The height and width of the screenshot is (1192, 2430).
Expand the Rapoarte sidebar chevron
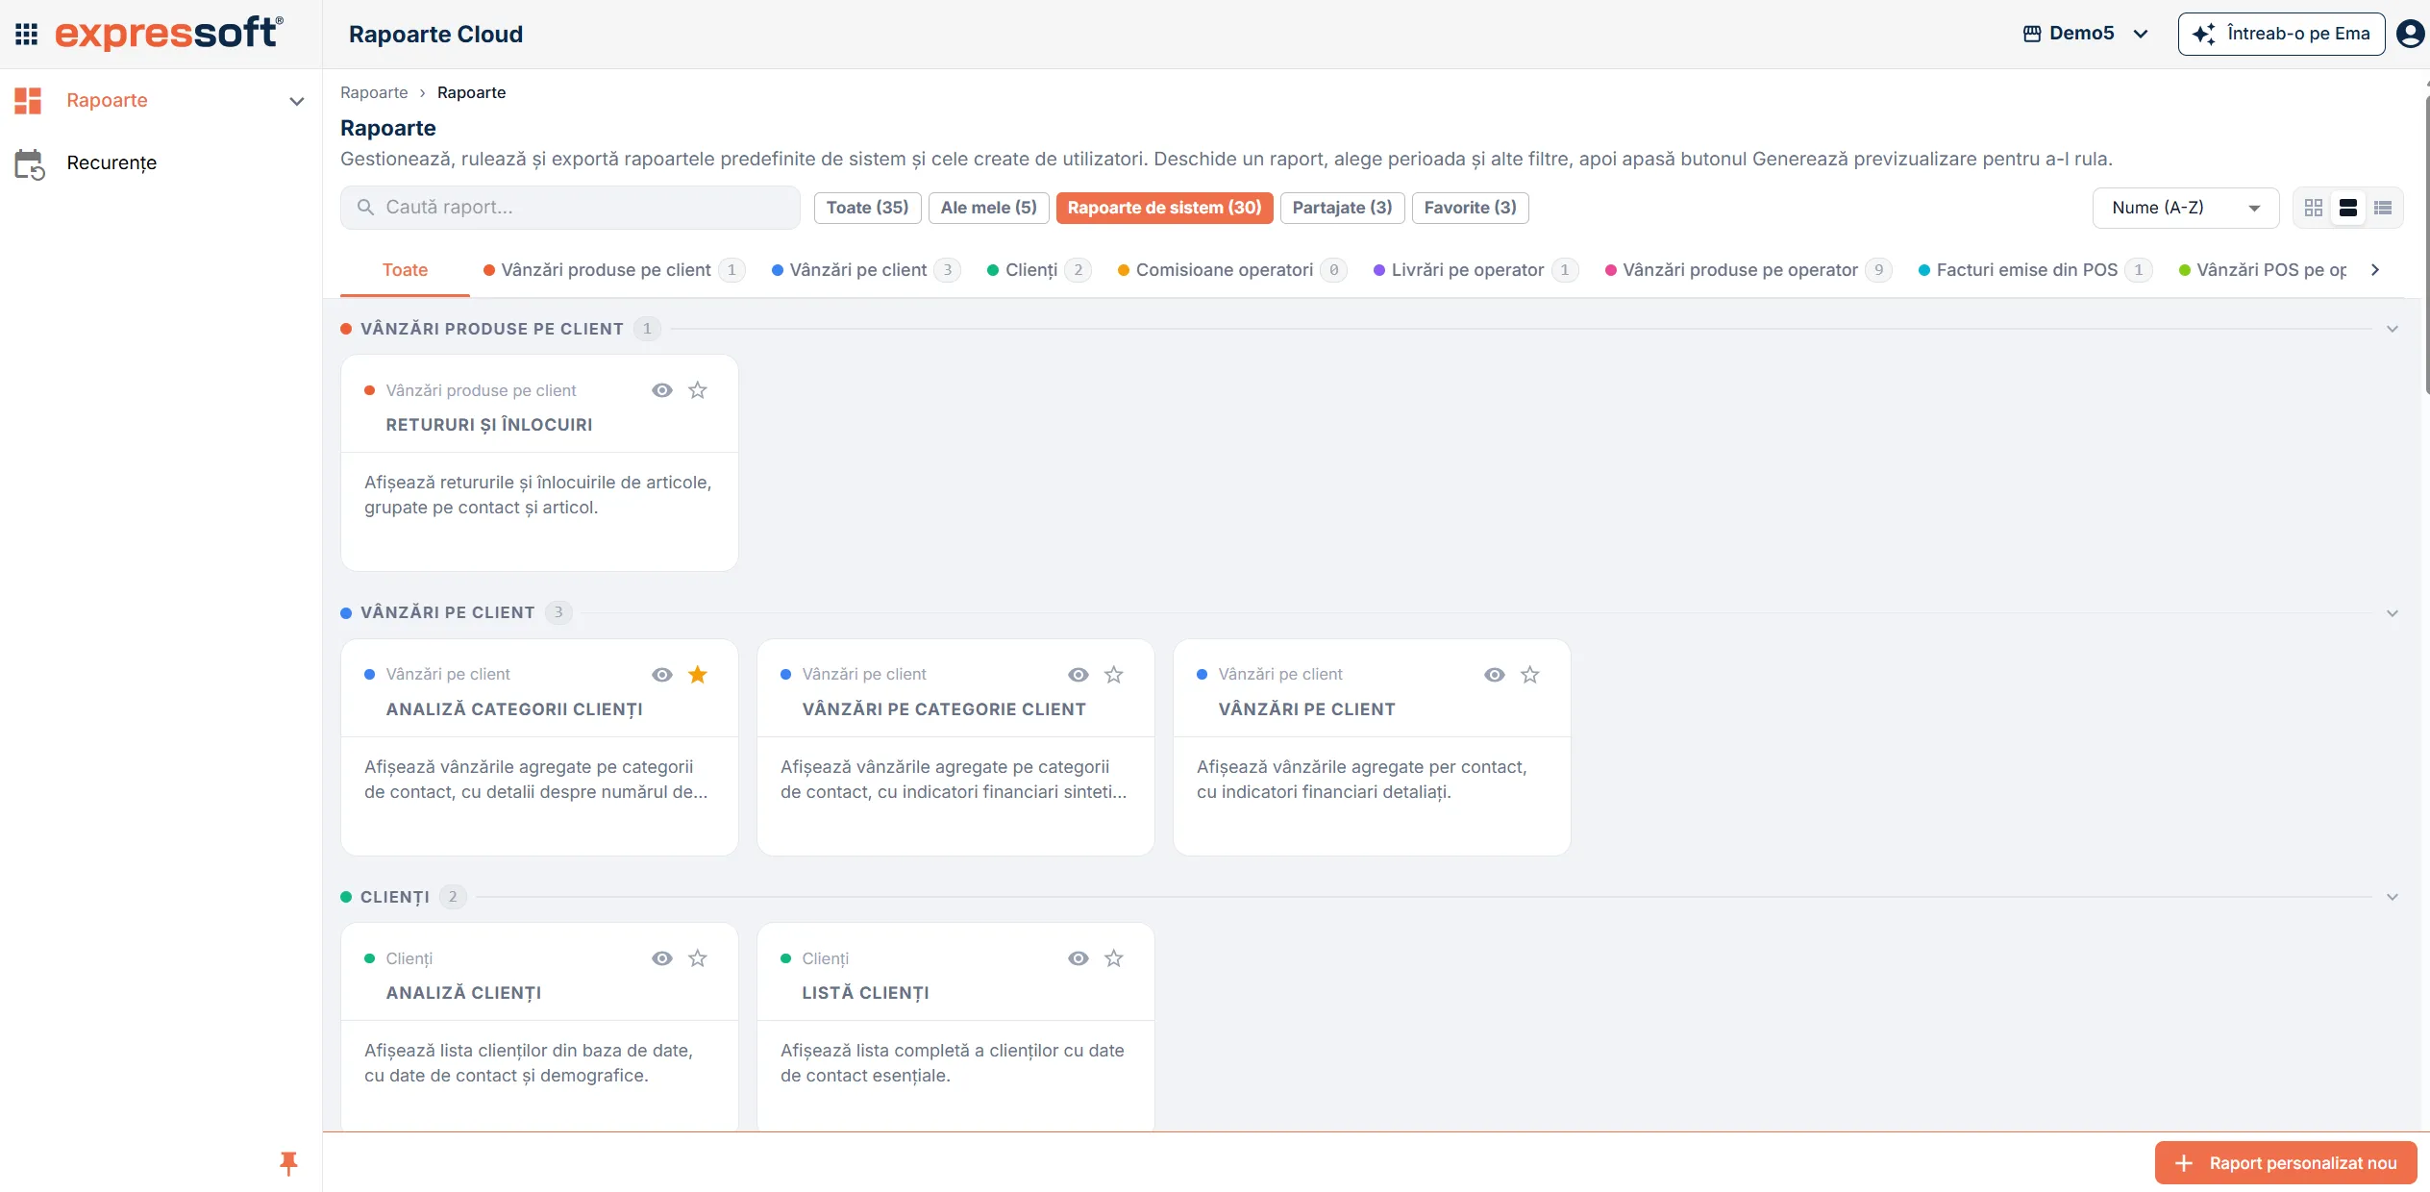(297, 101)
